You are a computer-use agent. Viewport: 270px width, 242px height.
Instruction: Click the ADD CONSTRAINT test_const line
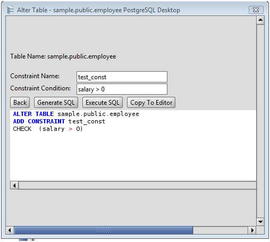(59, 121)
